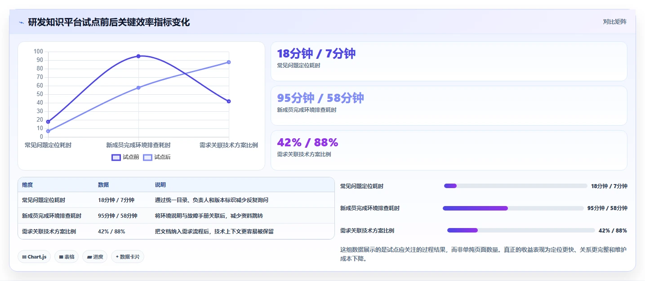Image resolution: width=645 pixels, height=281 pixels.
Task: Click the 试点后 data point at 58
Action: coord(138,88)
